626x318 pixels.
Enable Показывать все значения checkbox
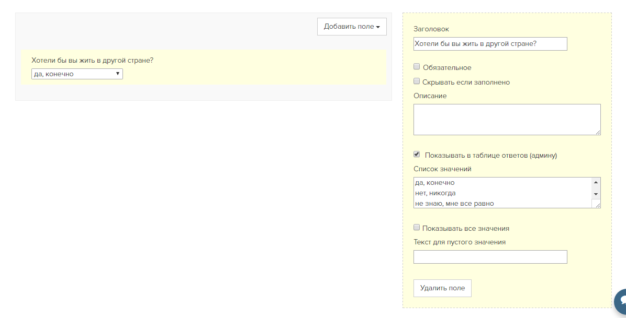tap(417, 228)
